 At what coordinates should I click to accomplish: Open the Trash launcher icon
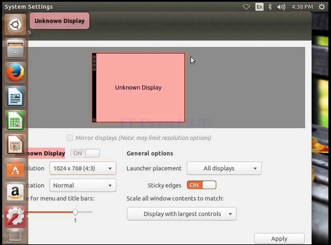(15, 236)
